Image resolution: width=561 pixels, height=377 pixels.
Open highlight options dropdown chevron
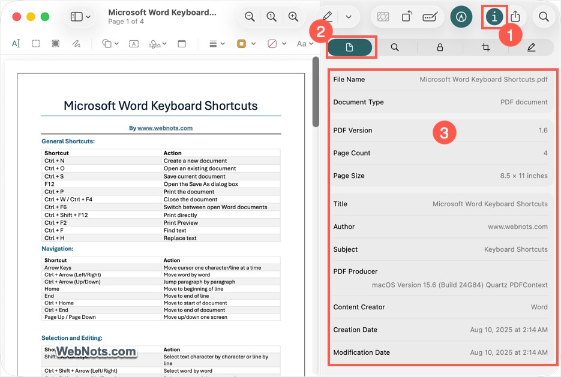[x=349, y=17]
